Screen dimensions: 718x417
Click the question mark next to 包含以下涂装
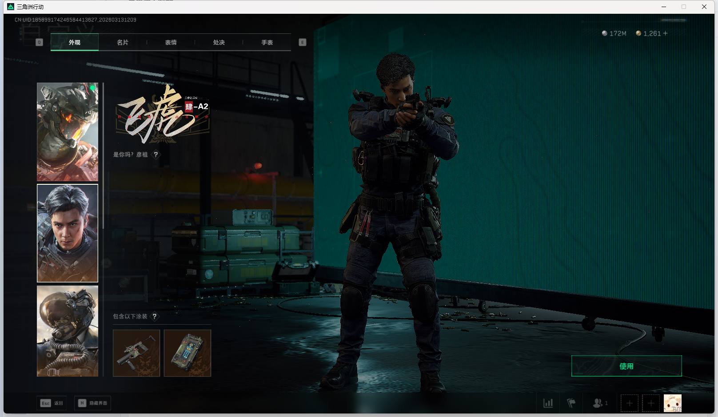155,316
